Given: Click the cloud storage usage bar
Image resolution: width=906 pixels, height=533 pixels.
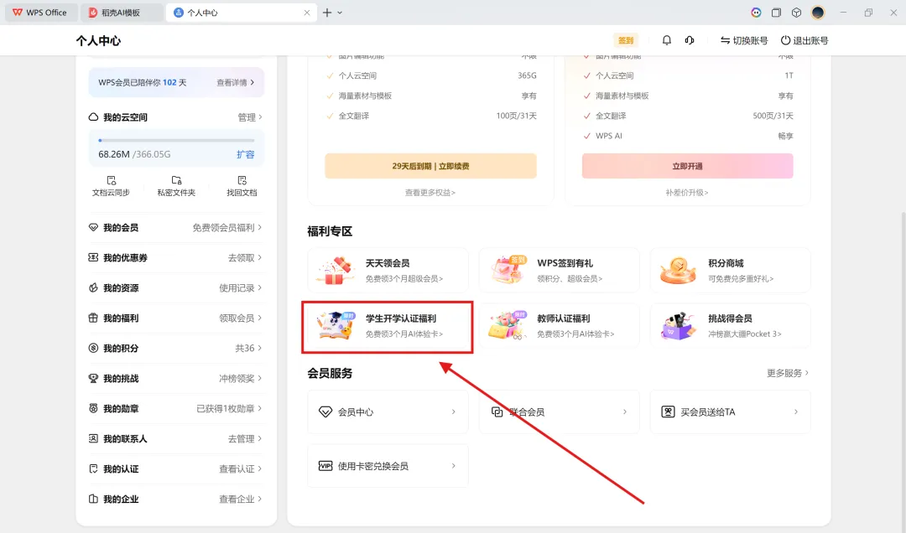Looking at the screenshot, I should [176, 140].
